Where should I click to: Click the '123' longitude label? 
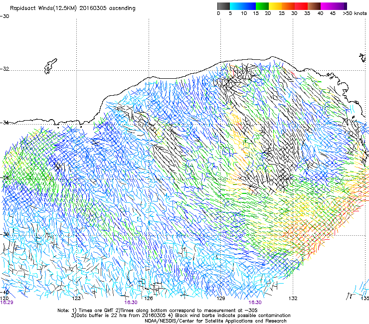pos(76,299)
